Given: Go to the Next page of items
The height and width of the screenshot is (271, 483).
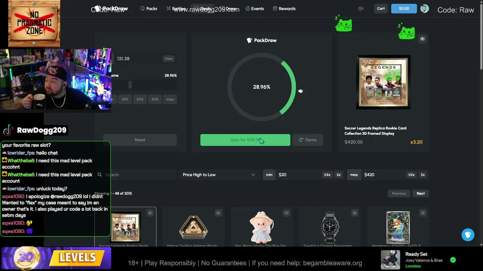Looking at the screenshot, I should coord(421,193).
